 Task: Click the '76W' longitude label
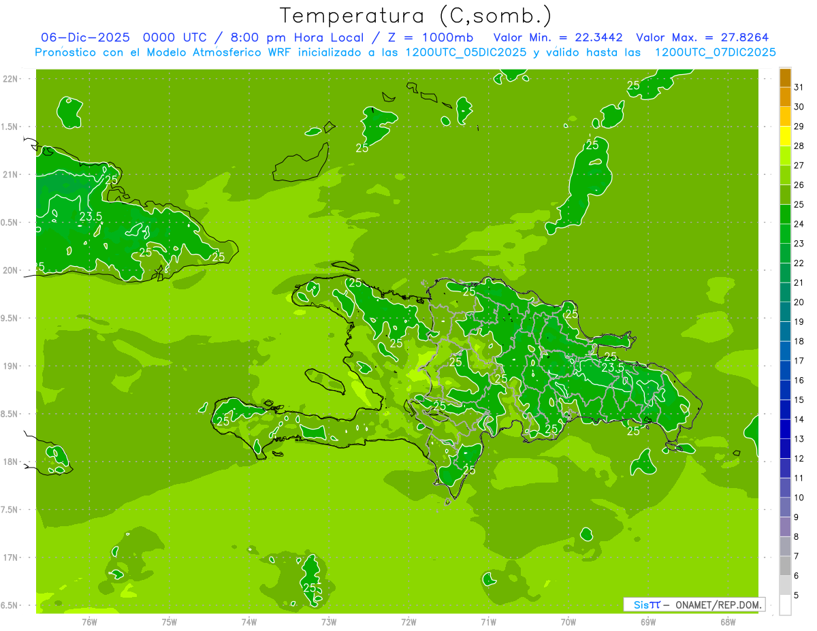(x=89, y=622)
